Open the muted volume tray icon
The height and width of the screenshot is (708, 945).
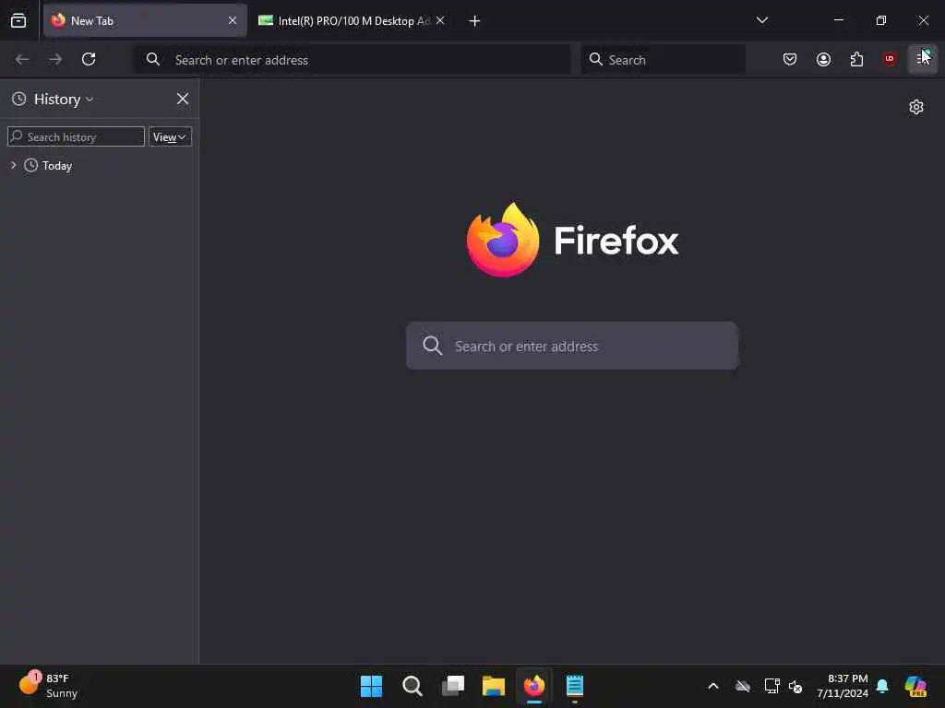795,686
